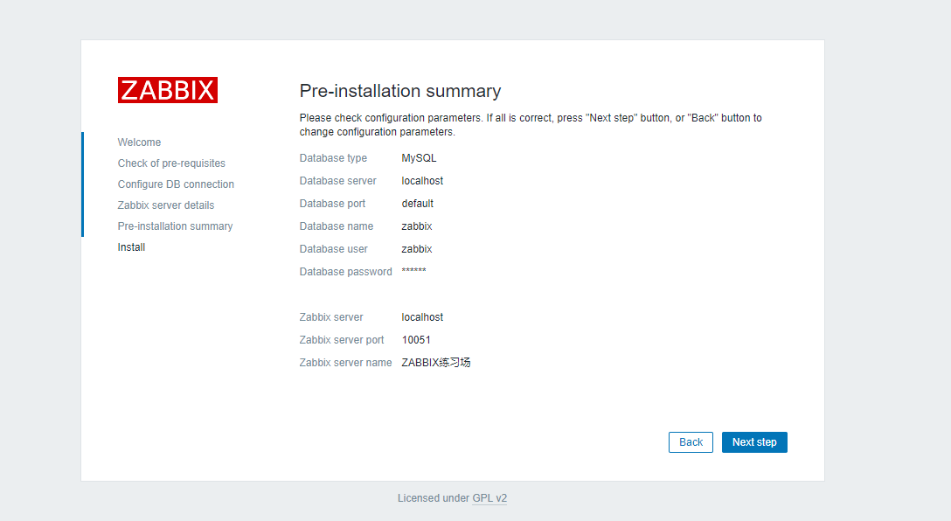Select Zabbix server details step
The height and width of the screenshot is (521, 951).
click(x=166, y=205)
